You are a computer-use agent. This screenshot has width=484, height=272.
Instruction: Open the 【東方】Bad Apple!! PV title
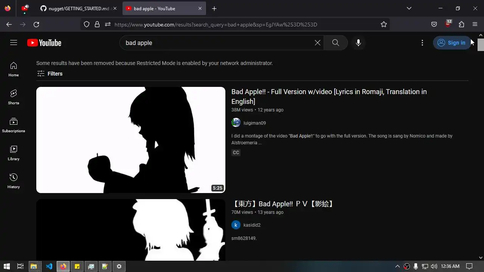tap(283, 204)
